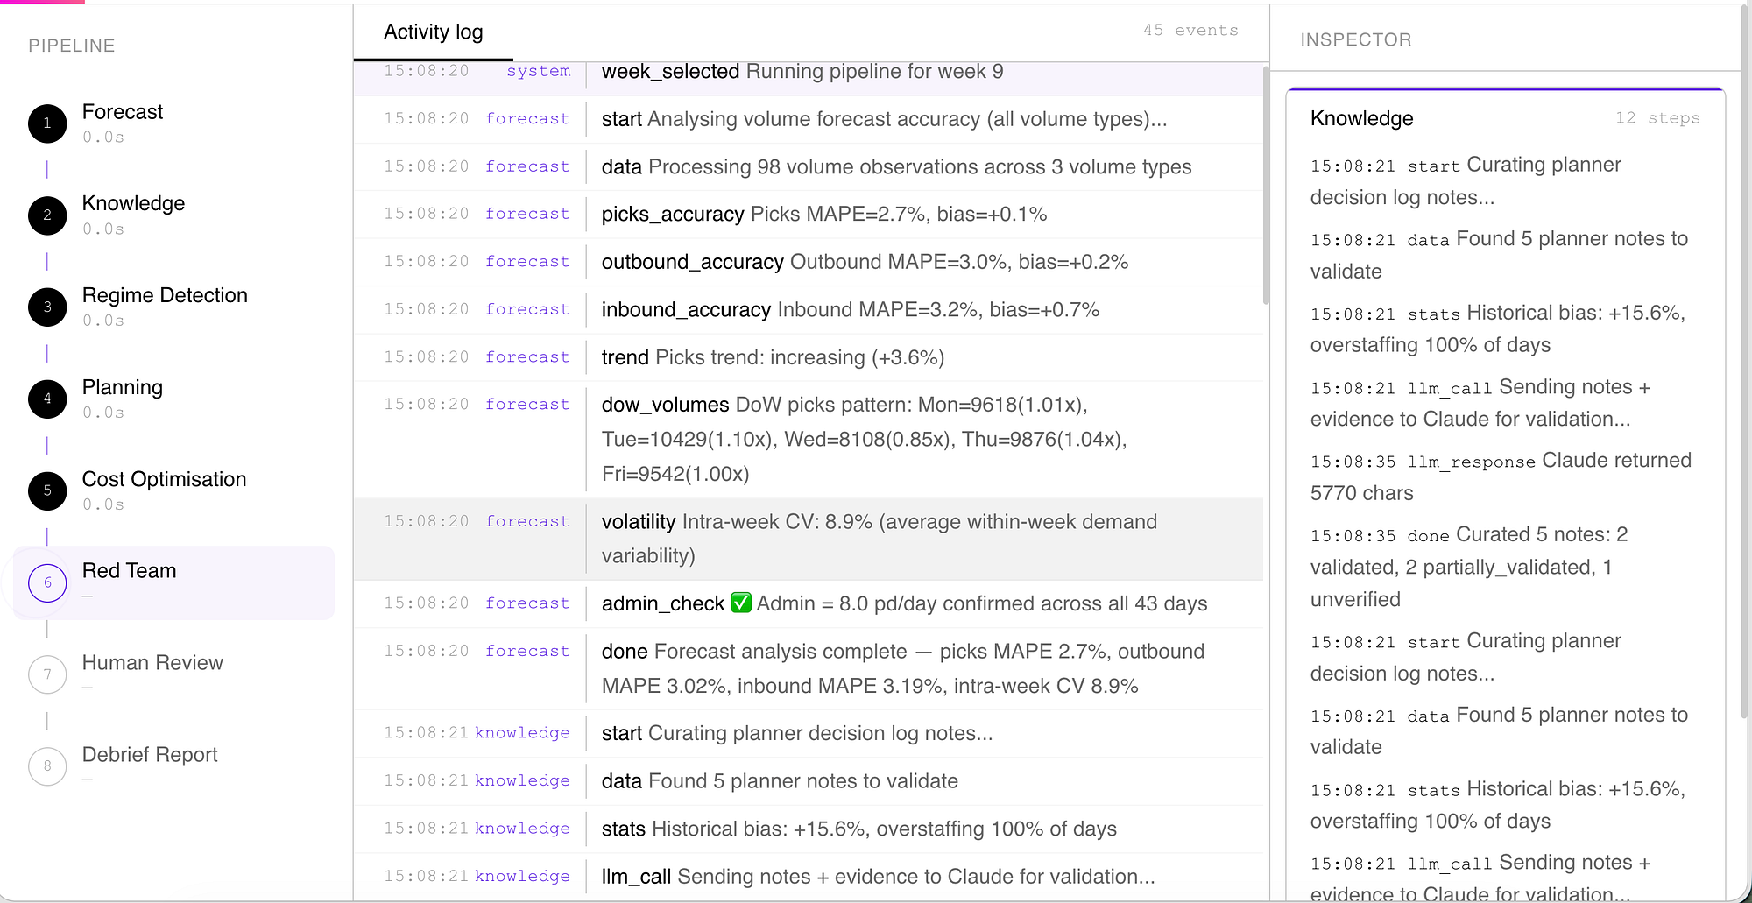This screenshot has height=903, width=1752.
Task: Click 'system' source tag in first row
Action: (x=539, y=71)
